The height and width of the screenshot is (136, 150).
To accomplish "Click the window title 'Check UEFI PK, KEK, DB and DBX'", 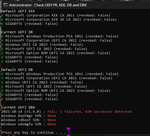I will click(60, 5).
